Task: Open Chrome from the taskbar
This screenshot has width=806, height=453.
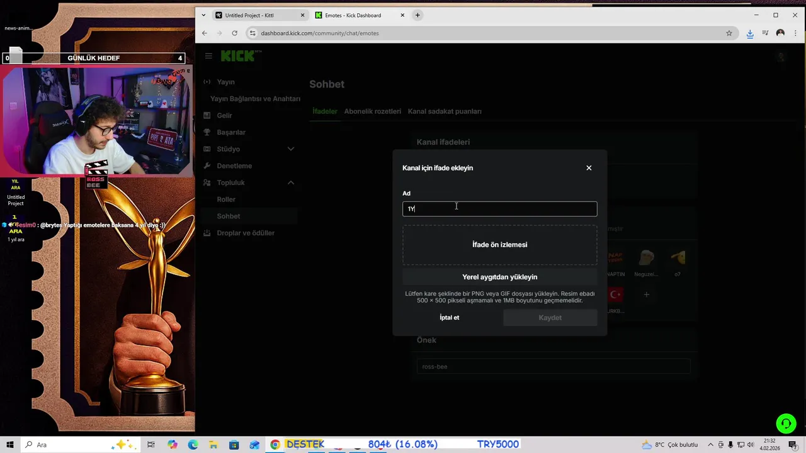Action: point(275,445)
